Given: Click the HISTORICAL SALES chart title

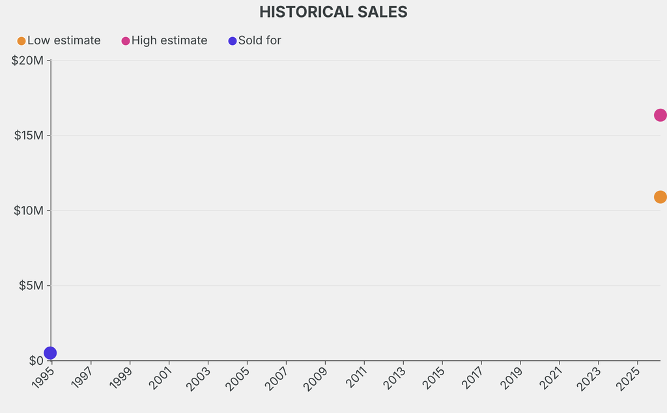Looking at the screenshot, I should click(x=333, y=12).
